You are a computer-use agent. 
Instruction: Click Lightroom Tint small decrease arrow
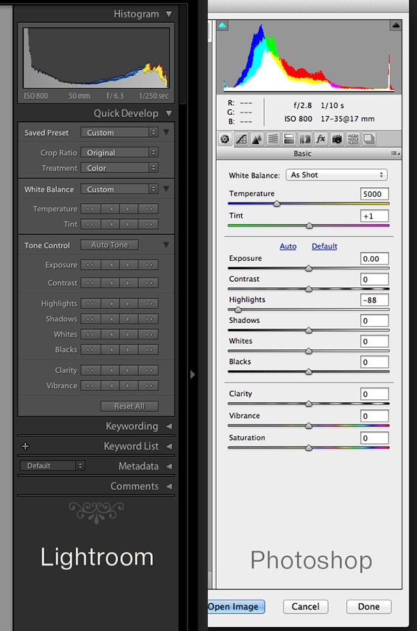point(110,224)
